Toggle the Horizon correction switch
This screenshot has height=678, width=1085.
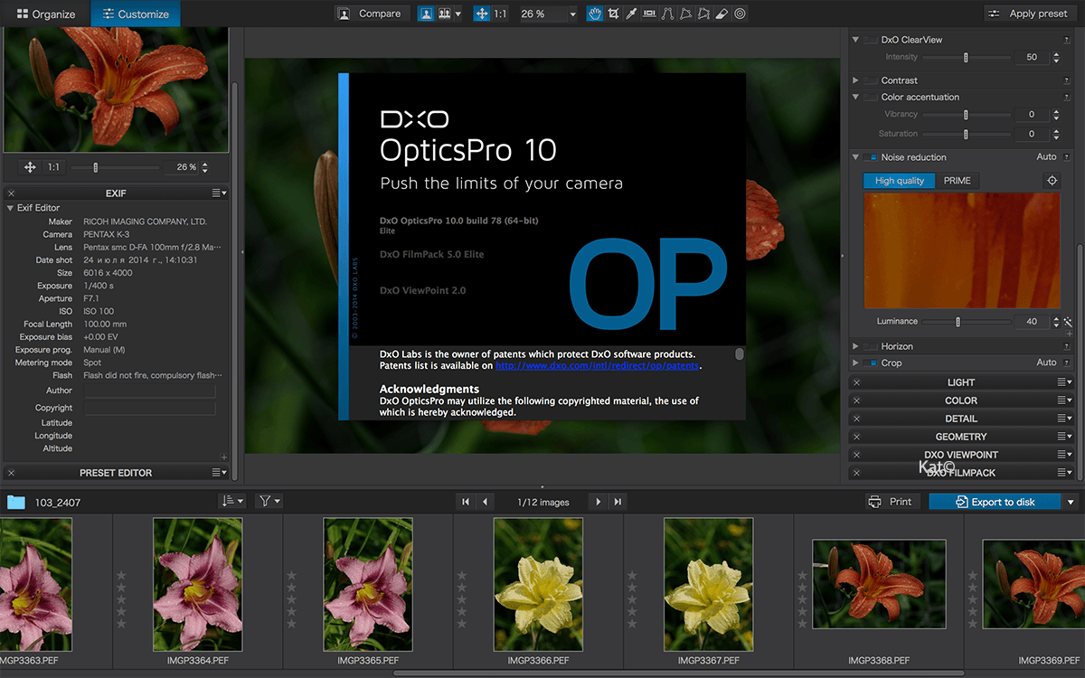[870, 346]
